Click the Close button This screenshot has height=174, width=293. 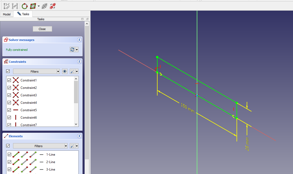tap(42, 29)
